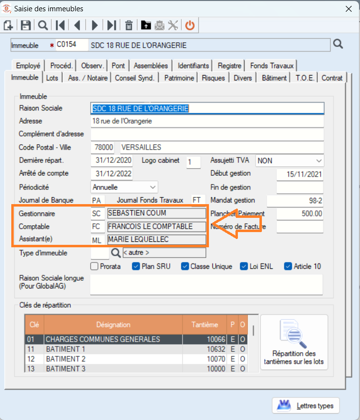Uncheck the Loi ENL checkbox

click(244, 266)
